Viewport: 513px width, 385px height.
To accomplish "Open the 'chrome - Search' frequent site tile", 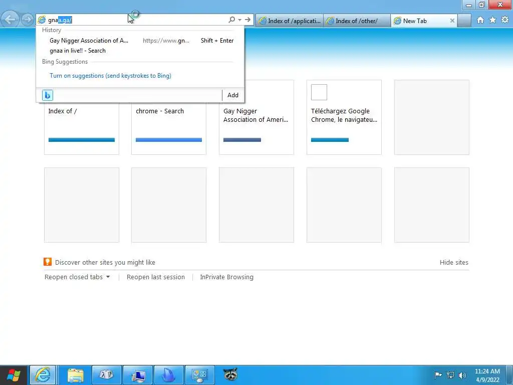I will [169, 128].
